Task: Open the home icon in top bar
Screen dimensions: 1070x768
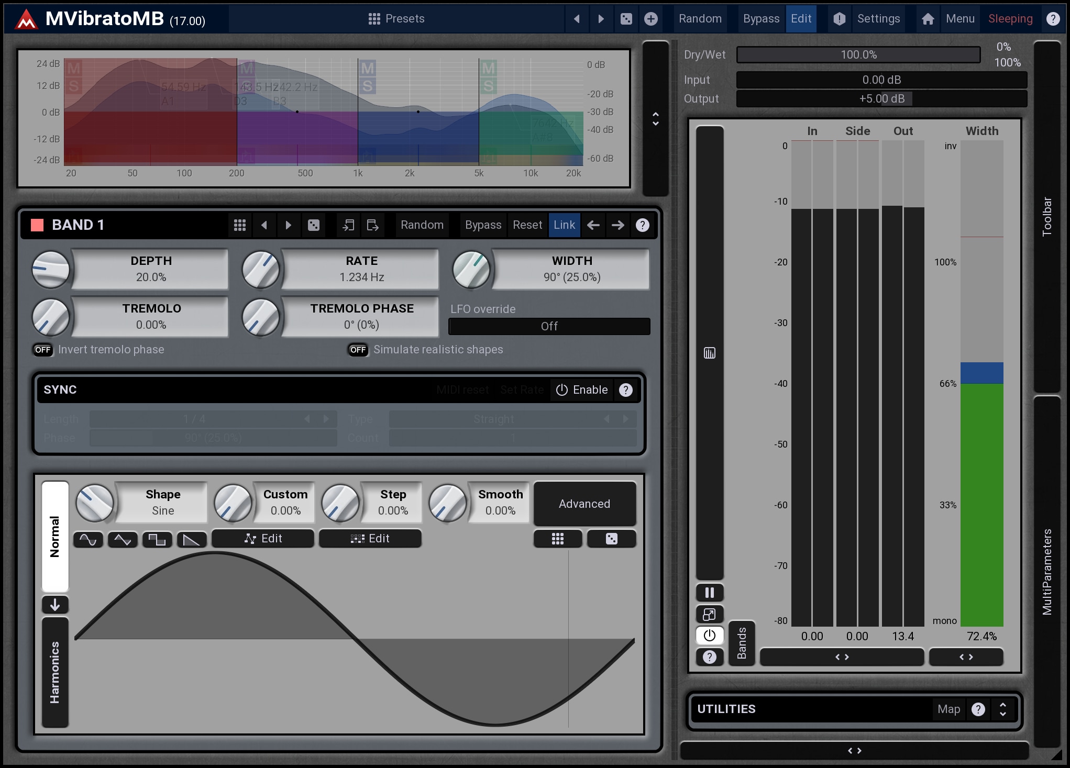Action: click(x=928, y=19)
